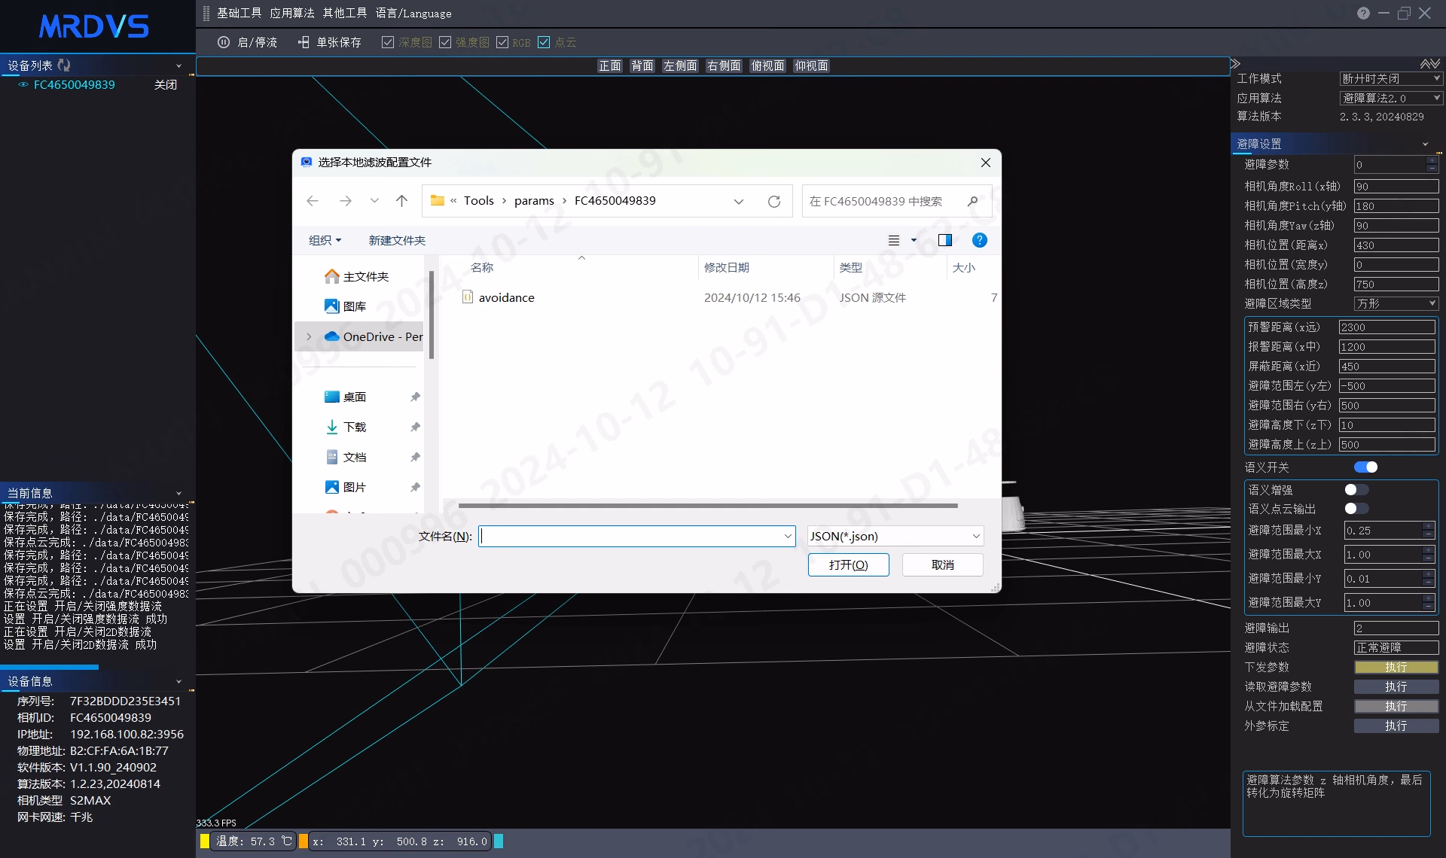Viewport: 1446px width, 858px height.
Task: Click the single frame save icon
Action: pyautogui.click(x=304, y=42)
